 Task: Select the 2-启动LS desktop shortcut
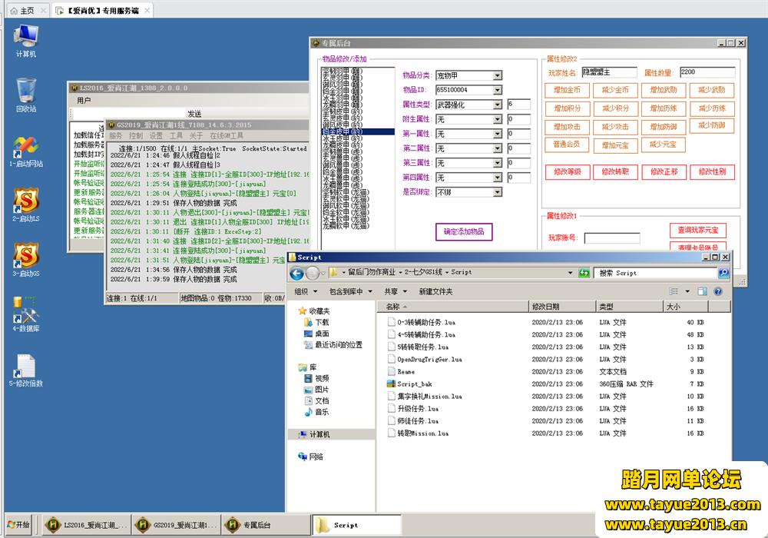point(25,204)
